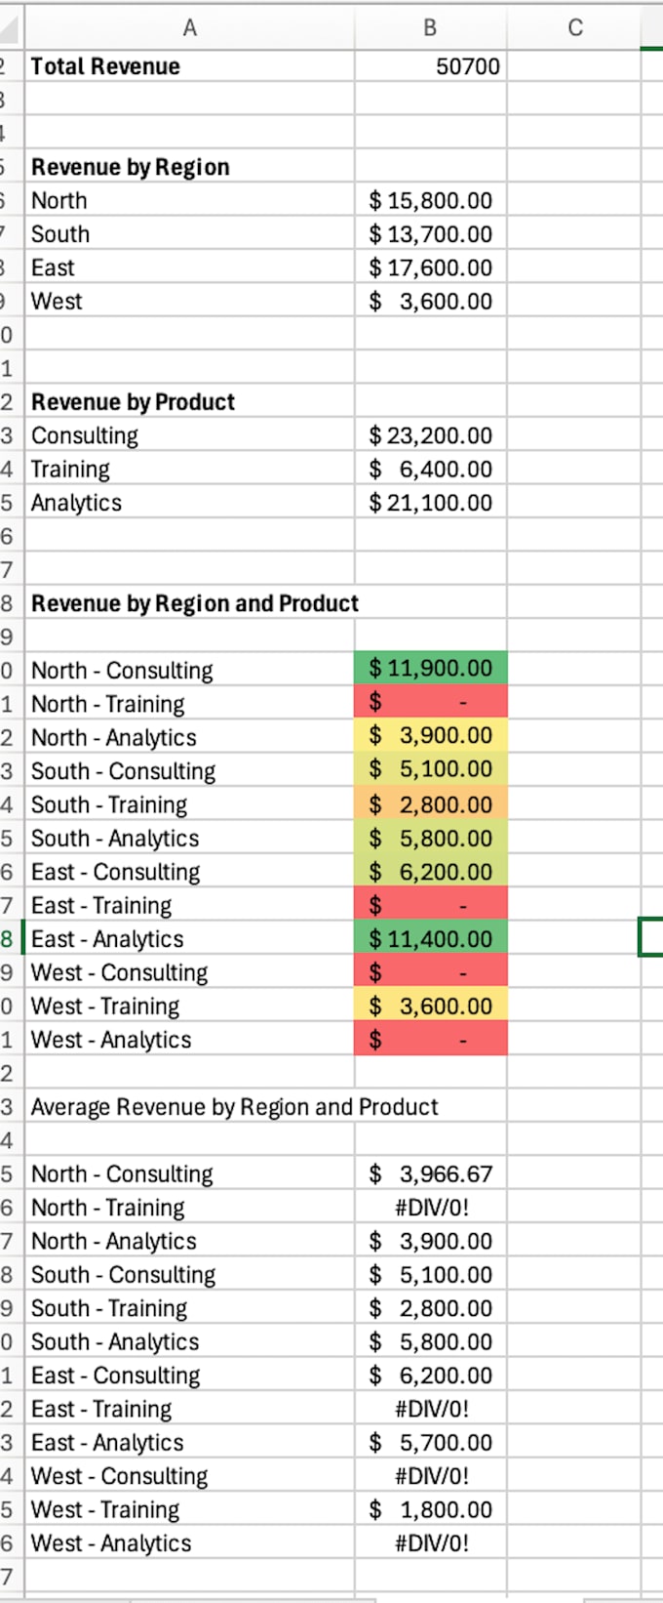Select orange cell $2,800.00 for South - Training

pyautogui.click(x=430, y=804)
